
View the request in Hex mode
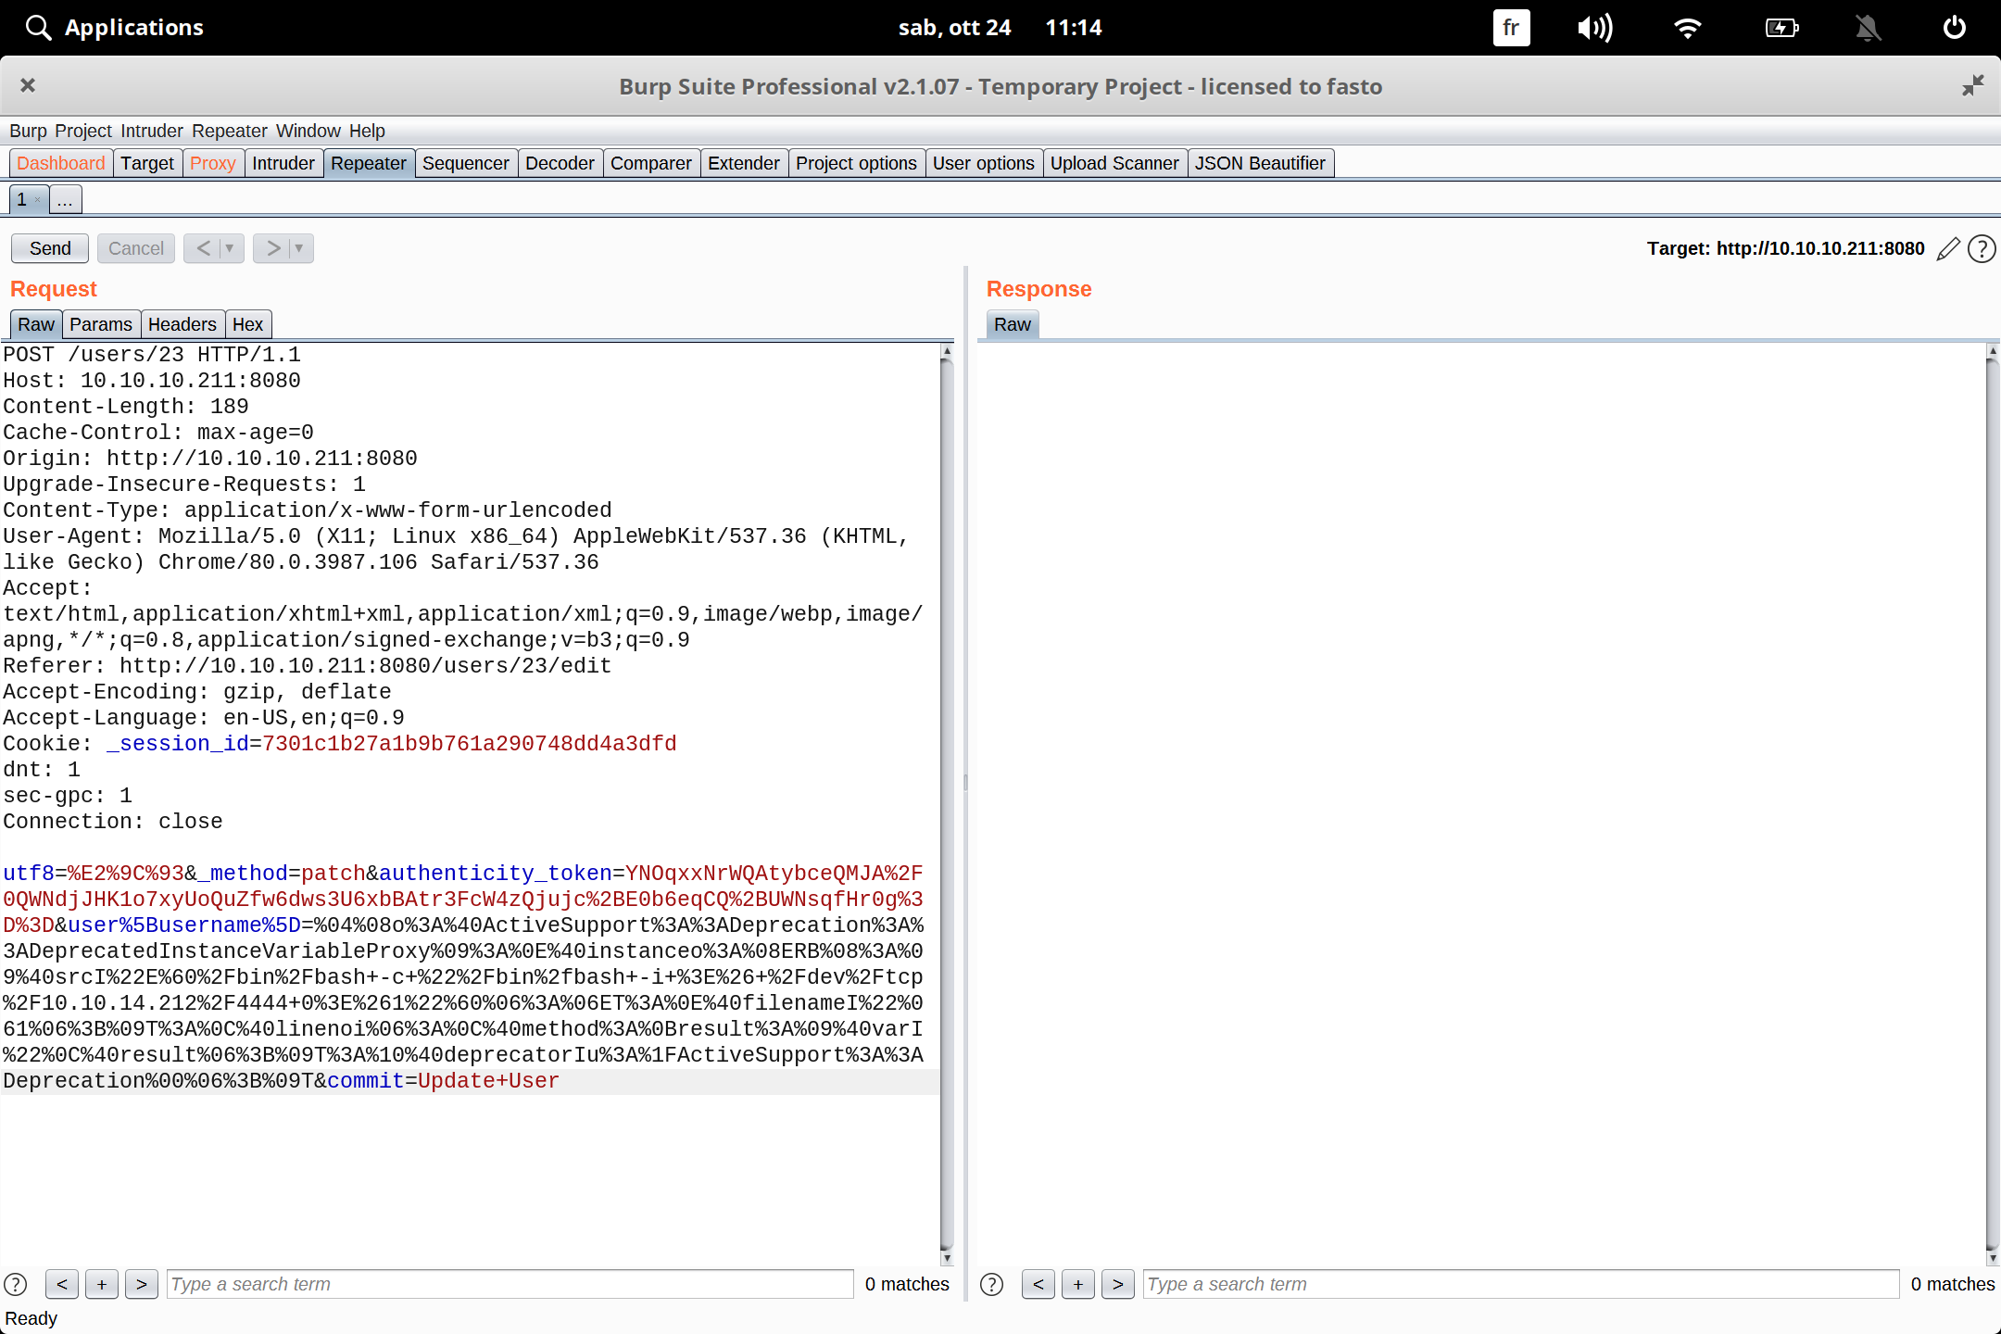(x=247, y=323)
